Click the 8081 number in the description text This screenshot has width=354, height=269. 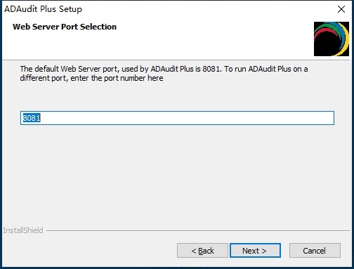click(x=211, y=69)
